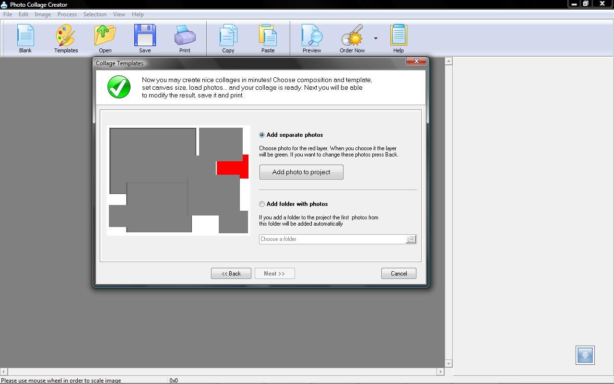This screenshot has width=614, height=384.
Task: Paste using the toolbar icon
Action: pyautogui.click(x=268, y=38)
